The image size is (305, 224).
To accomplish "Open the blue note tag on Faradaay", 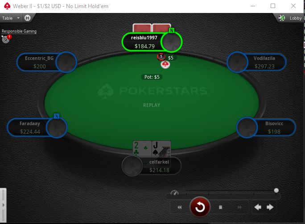I will pyautogui.click(x=57, y=116).
